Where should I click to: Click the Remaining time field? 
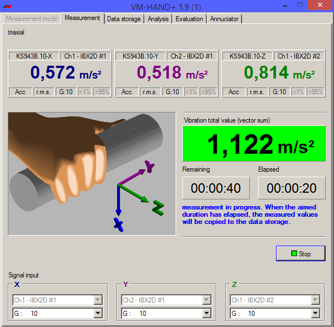point(216,188)
